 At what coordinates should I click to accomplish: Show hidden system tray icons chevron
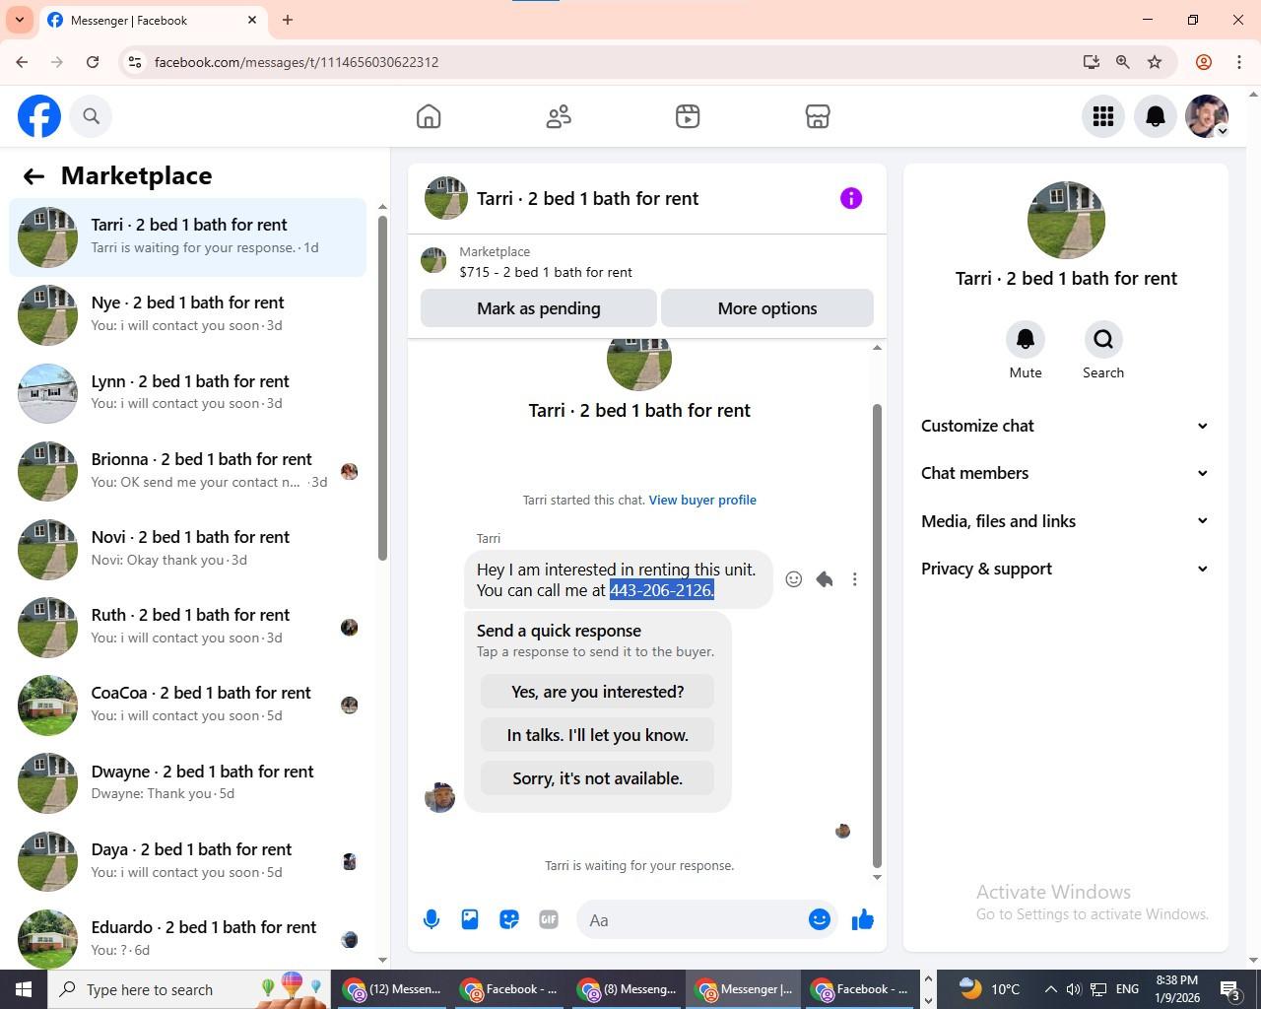click(x=1050, y=989)
